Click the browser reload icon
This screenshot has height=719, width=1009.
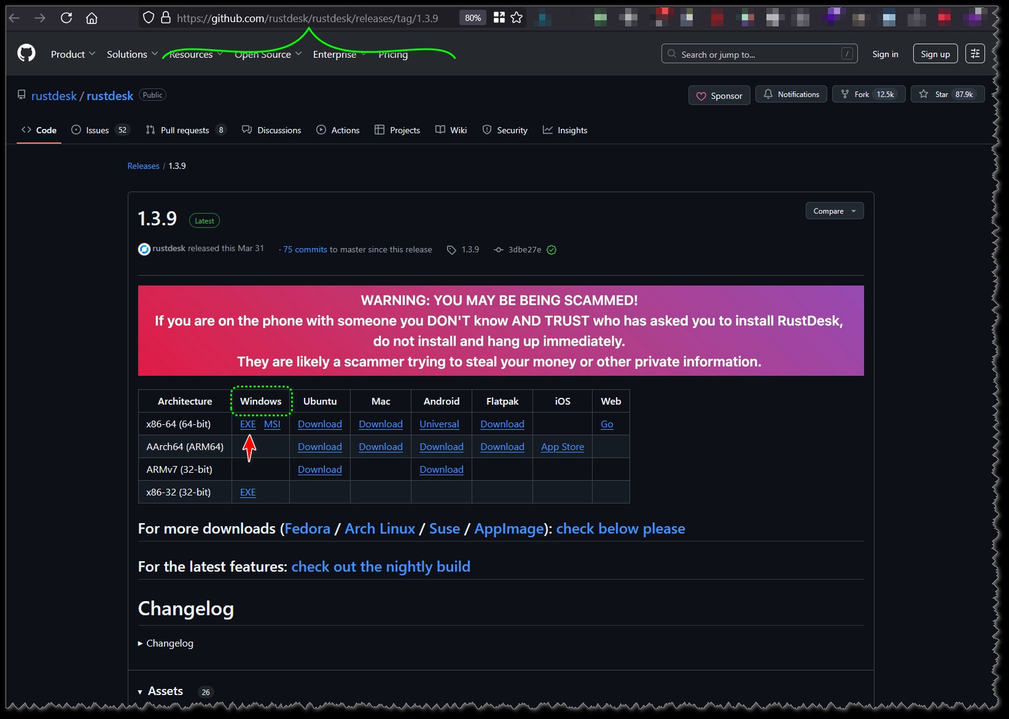[66, 18]
